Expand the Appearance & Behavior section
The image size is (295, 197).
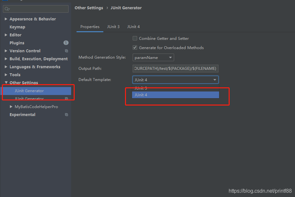(x=6, y=19)
